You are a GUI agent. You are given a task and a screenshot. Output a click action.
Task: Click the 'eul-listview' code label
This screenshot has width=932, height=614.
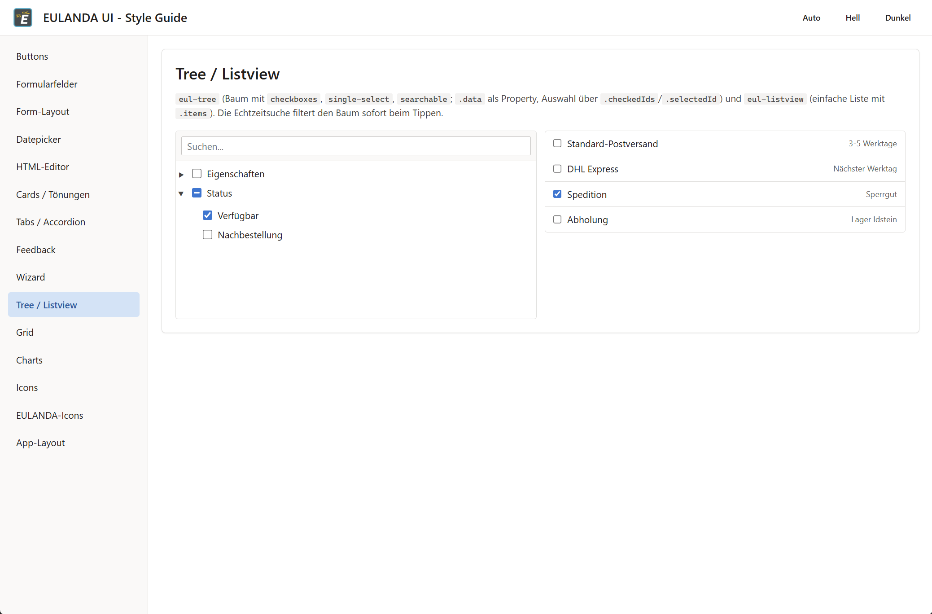pyautogui.click(x=775, y=99)
